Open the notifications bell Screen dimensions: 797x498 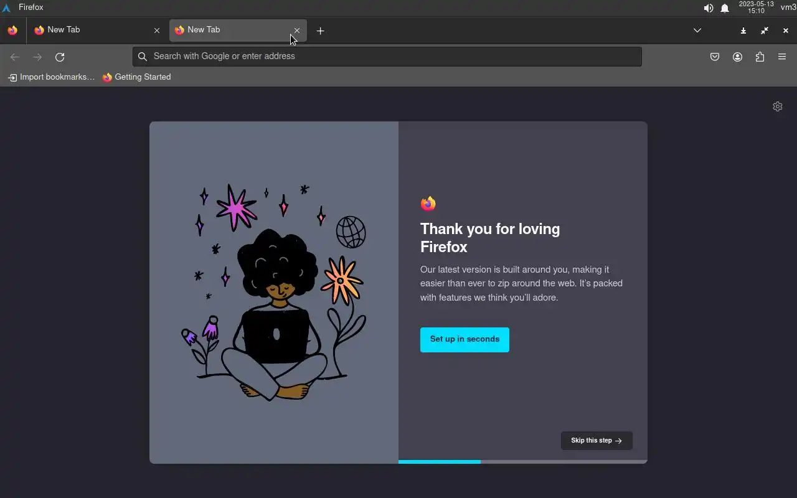coord(725,8)
